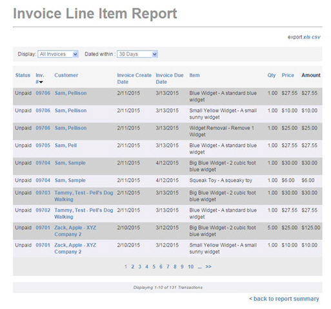Open the Display All Invoices dropdown
Screen dimensions: 331x309
58,54
